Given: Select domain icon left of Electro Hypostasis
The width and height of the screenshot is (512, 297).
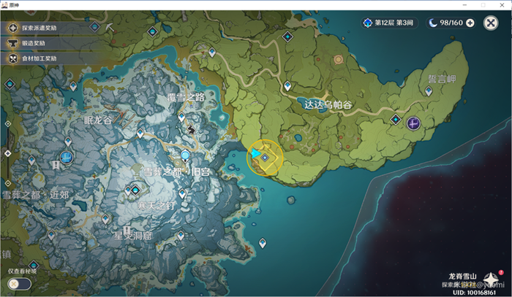Looking at the screenshot, I should [396, 120].
